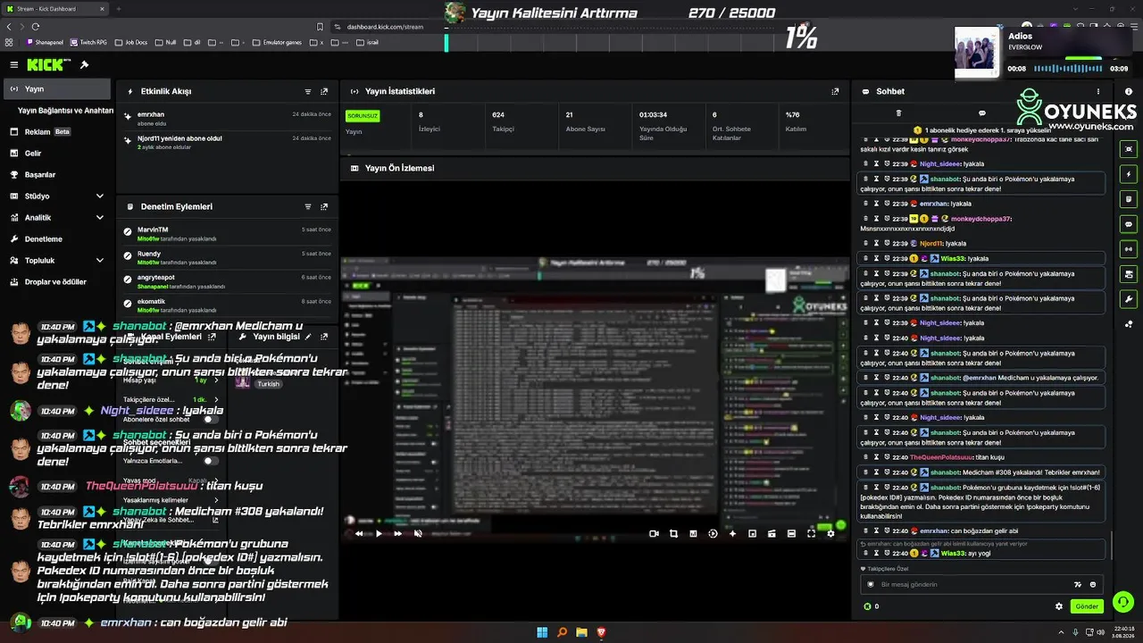Filter the Denetim Eylemleri list
Image resolution: width=1143 pixels, height=643 pixels.
[x=308, y=206]
